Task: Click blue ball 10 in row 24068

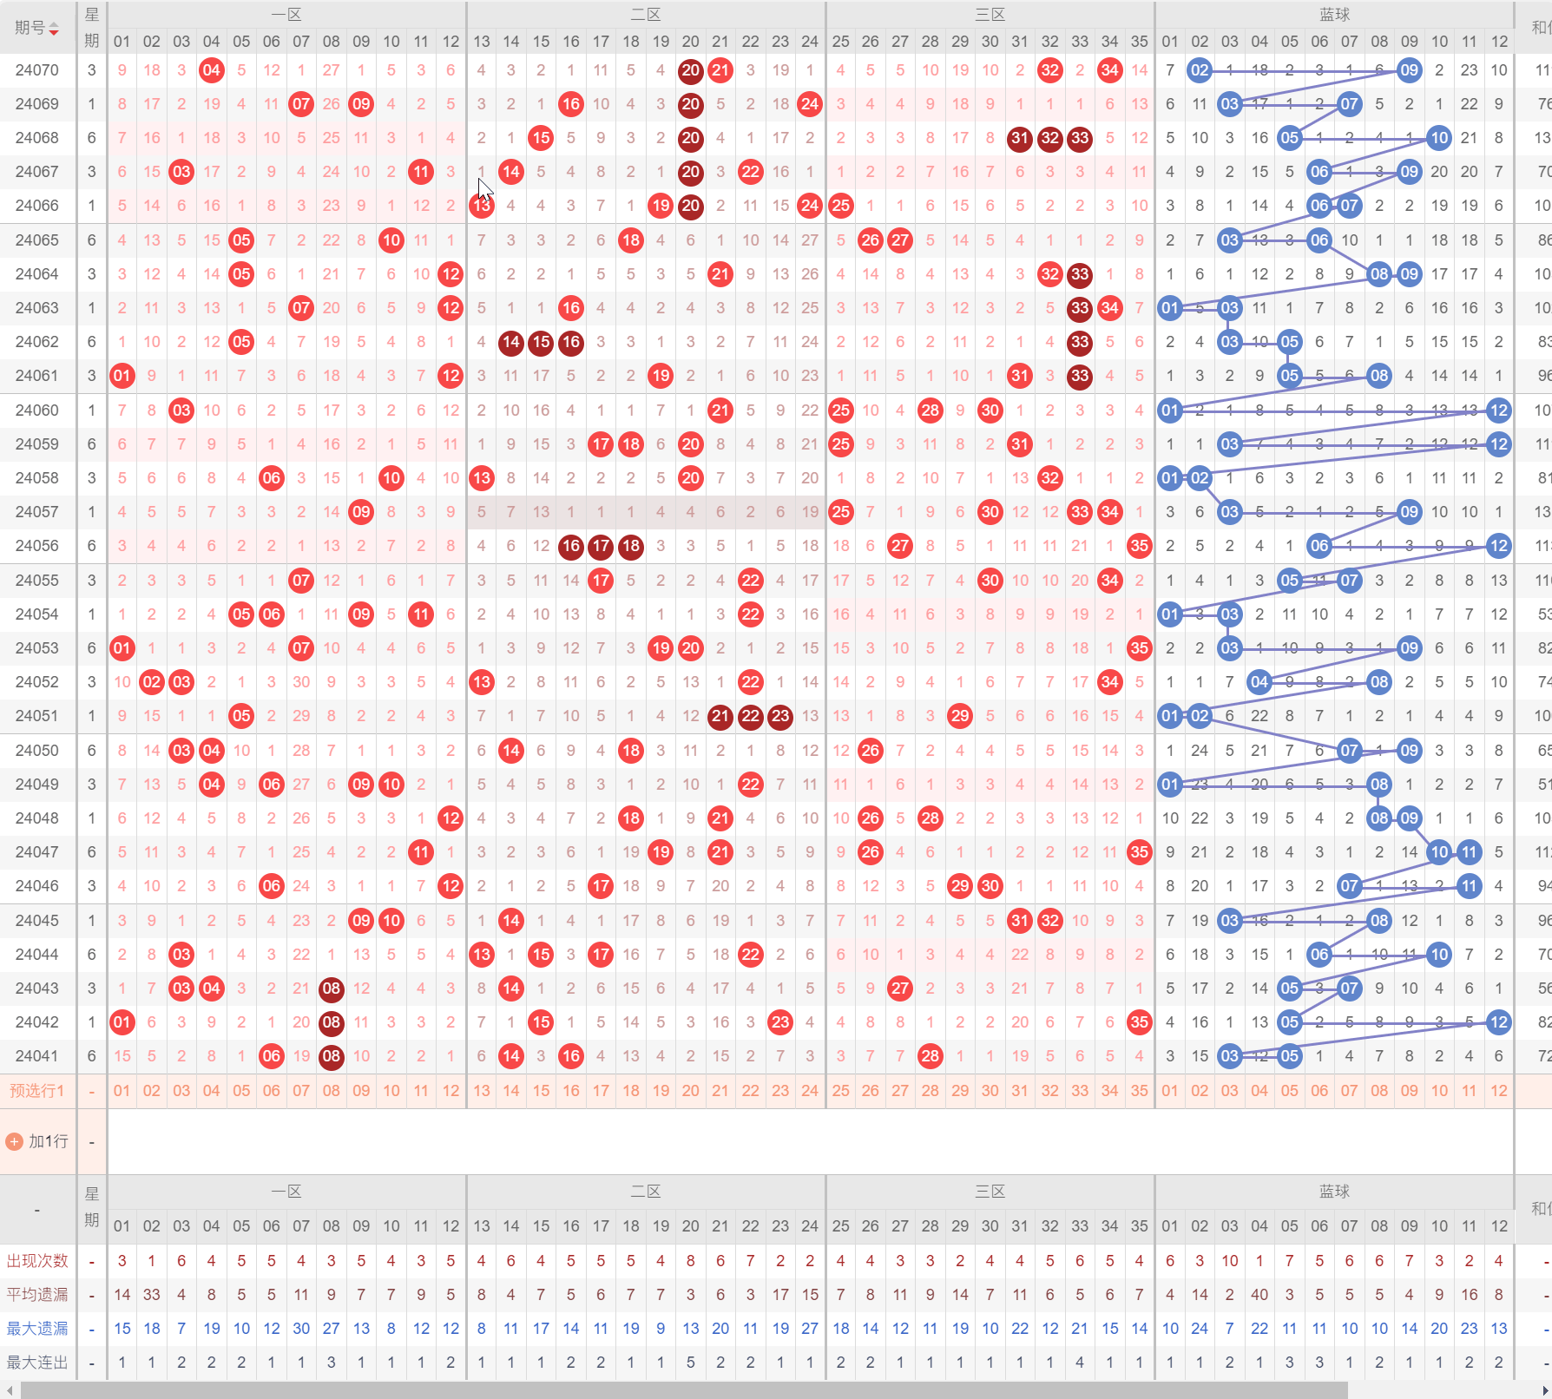Action: [1439, 138]
